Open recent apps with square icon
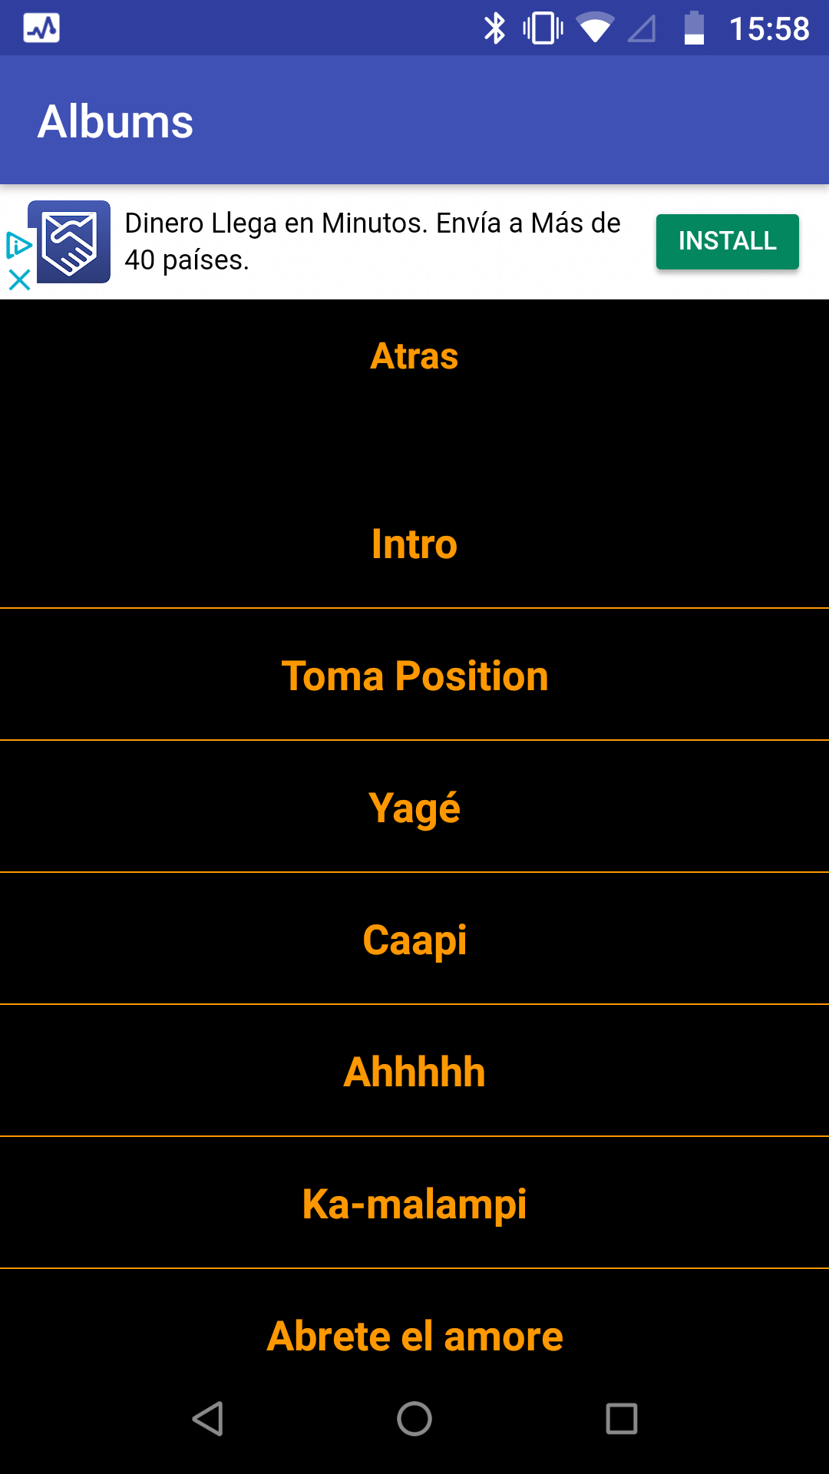This screenshot has height=1474, width=829. point(622,1418)
